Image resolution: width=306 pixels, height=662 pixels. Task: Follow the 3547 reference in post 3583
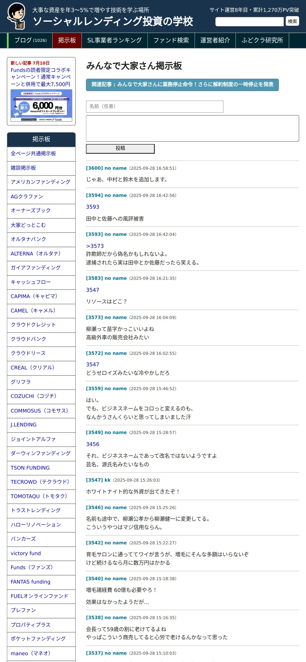tap(93, 290)
